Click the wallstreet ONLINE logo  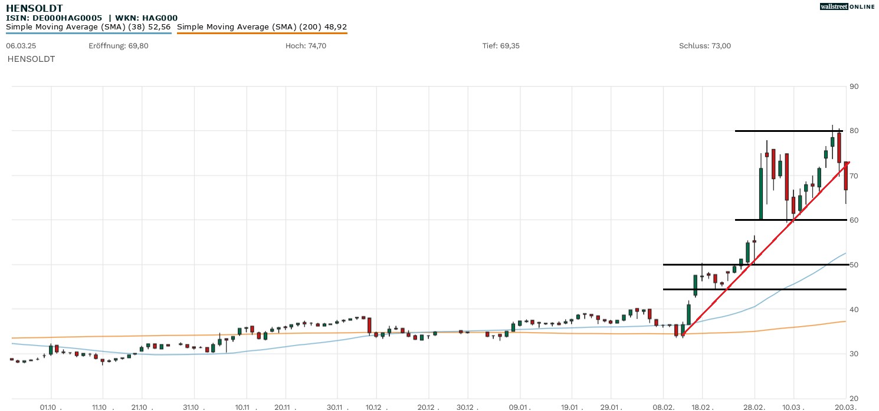[x=847, y=6]
